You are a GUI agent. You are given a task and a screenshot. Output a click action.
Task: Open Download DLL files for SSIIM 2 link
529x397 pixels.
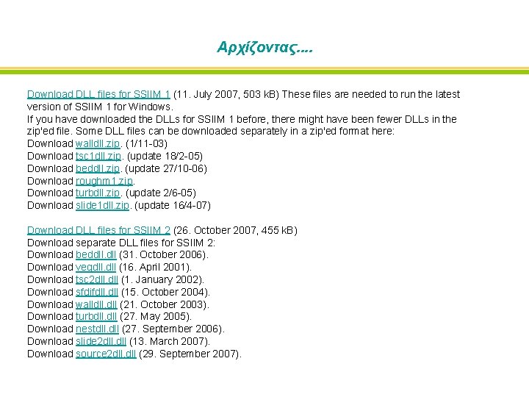pyautogui.click(x=98, y=230)
